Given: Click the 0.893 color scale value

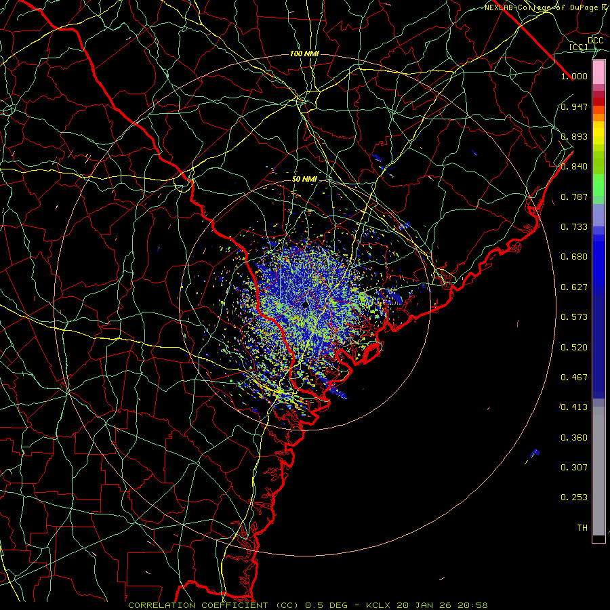Looking at the screenshot, I should click(x=574, y=136).
